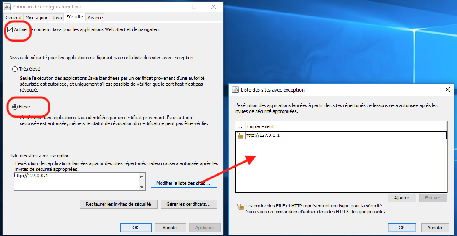The width and height of the screenshot is (457, 236).
Task: Click Ajouter to add a site
Action: [402, 198]
